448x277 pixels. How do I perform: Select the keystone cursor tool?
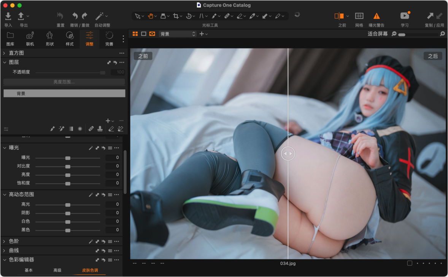coord(202,16)
